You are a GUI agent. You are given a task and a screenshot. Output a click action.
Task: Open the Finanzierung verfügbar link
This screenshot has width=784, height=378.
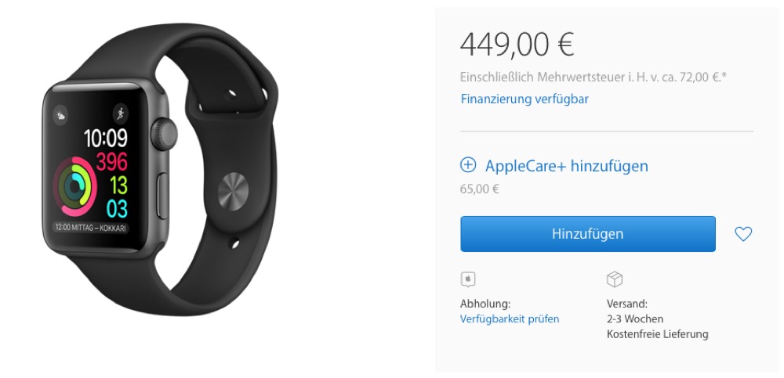(524, 99)
